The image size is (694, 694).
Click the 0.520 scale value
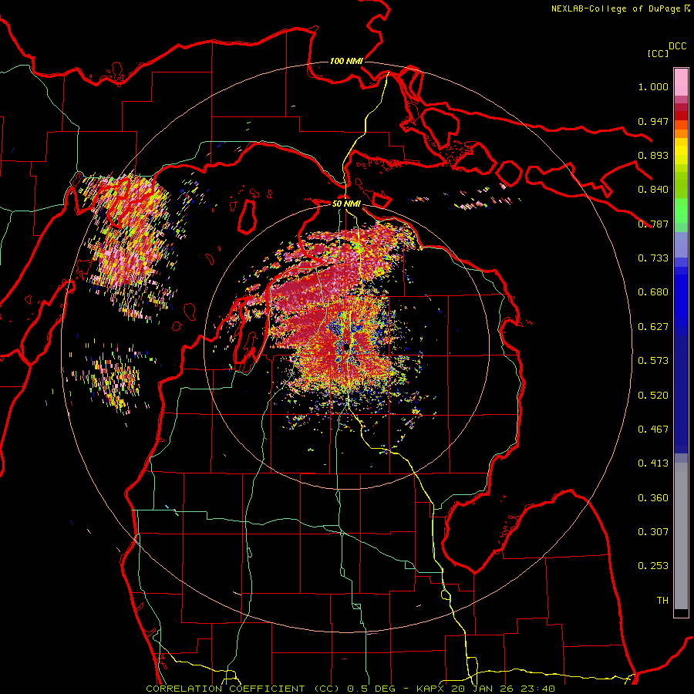pos(653,396)
